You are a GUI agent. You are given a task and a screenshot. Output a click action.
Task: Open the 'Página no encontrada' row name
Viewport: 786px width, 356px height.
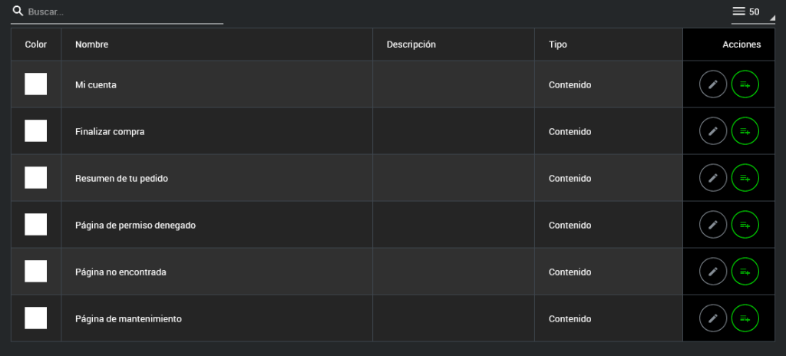[x=121, y=272]
